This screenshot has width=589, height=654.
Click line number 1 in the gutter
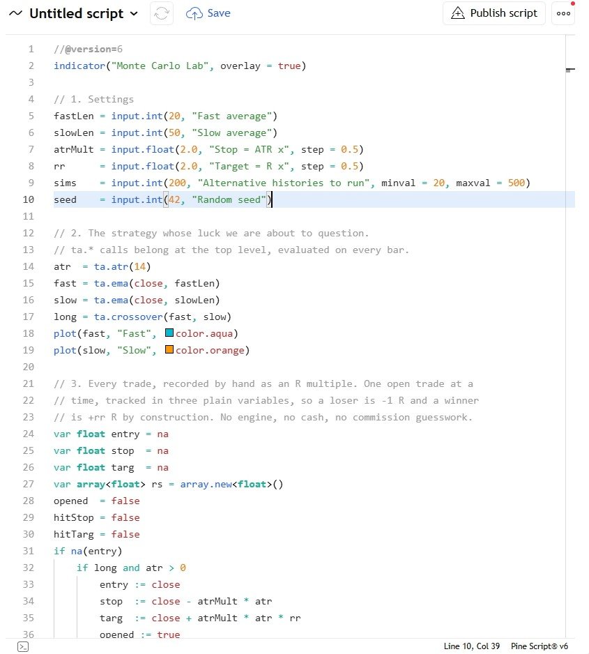(31, 50)
